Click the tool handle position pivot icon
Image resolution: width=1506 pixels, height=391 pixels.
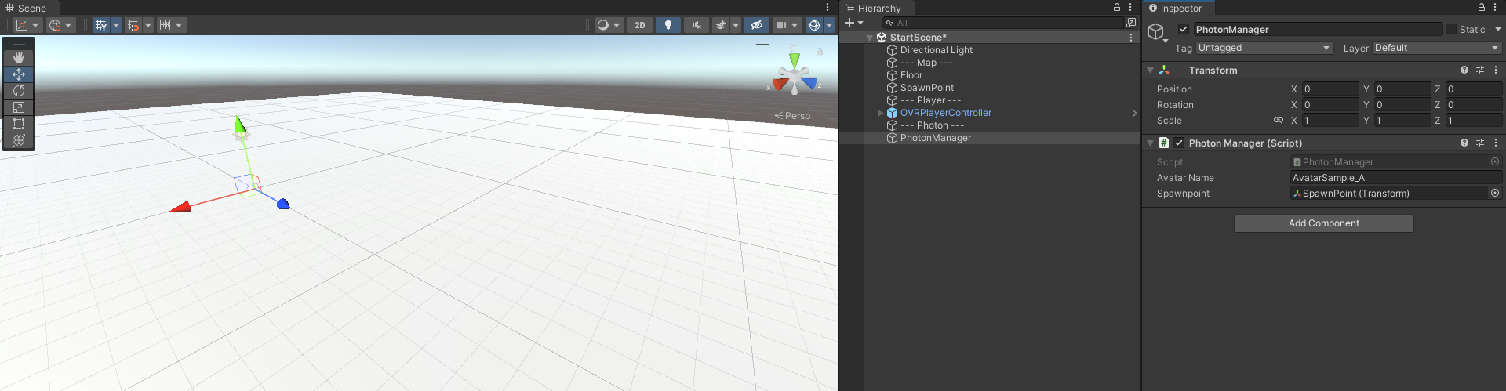[x=23, y=25]
